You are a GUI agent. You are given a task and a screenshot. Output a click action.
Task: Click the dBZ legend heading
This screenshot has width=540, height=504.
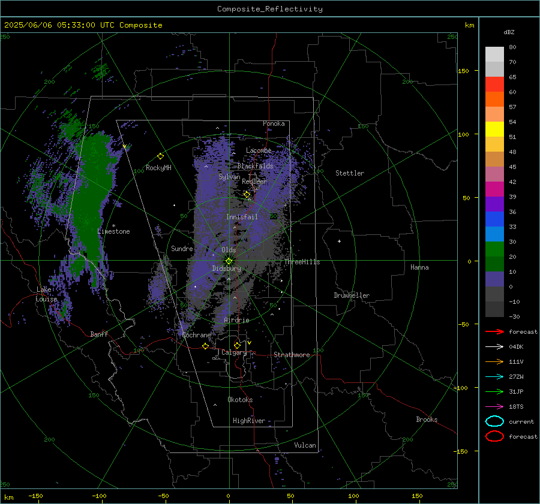pos(509,32)
